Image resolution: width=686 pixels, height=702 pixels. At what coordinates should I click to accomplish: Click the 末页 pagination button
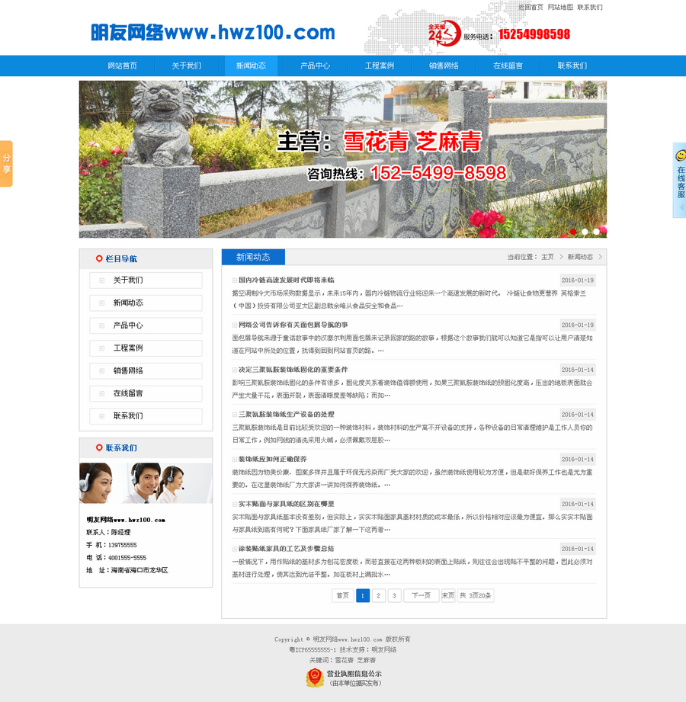[x=447, y=595]
